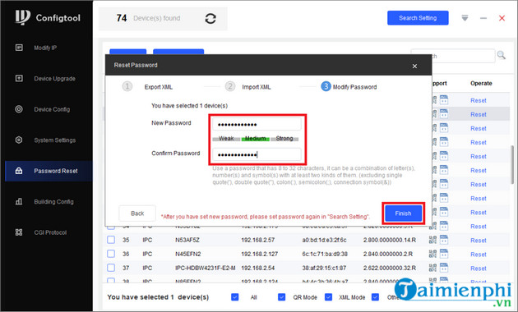Select IP address 192.168.2.57
This screenshot has width=518, height=312.
coord(257,240)
